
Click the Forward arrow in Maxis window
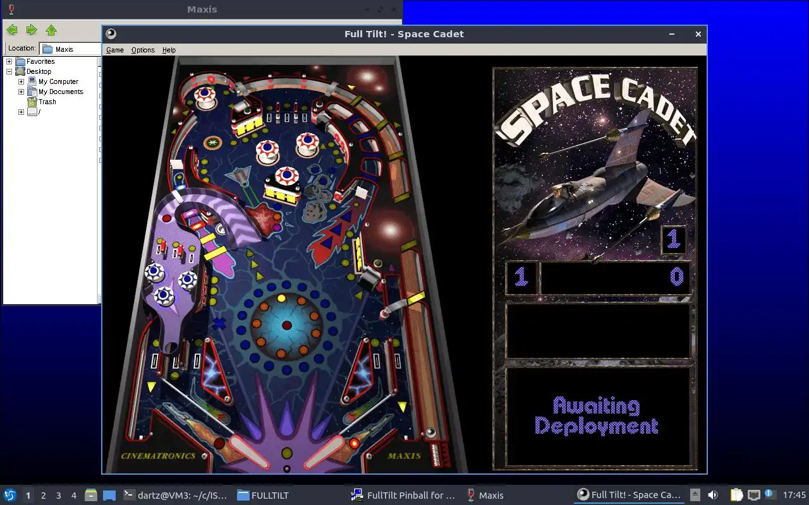(32, 30)
